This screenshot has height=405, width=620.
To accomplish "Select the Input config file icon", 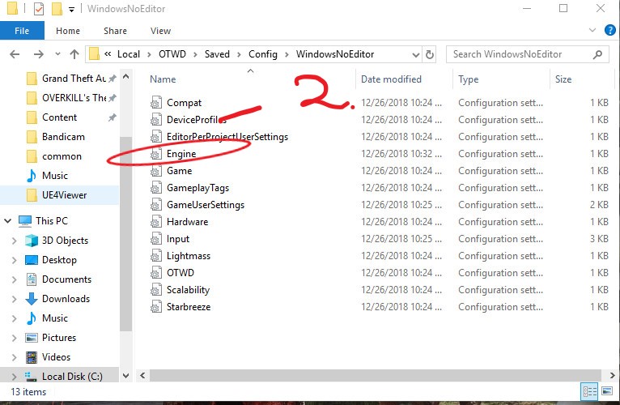I will 155,239.
